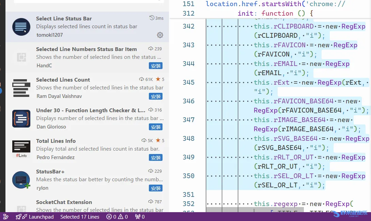The image size is (371, 221).
Task: Open the SocketChat Extension entry
Action: coord(64,202)
